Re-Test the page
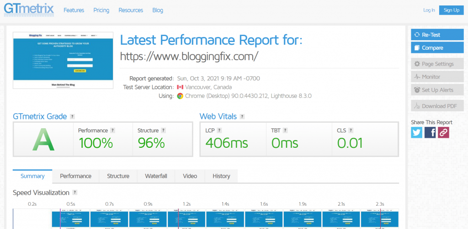 click(x=437, y=35)
